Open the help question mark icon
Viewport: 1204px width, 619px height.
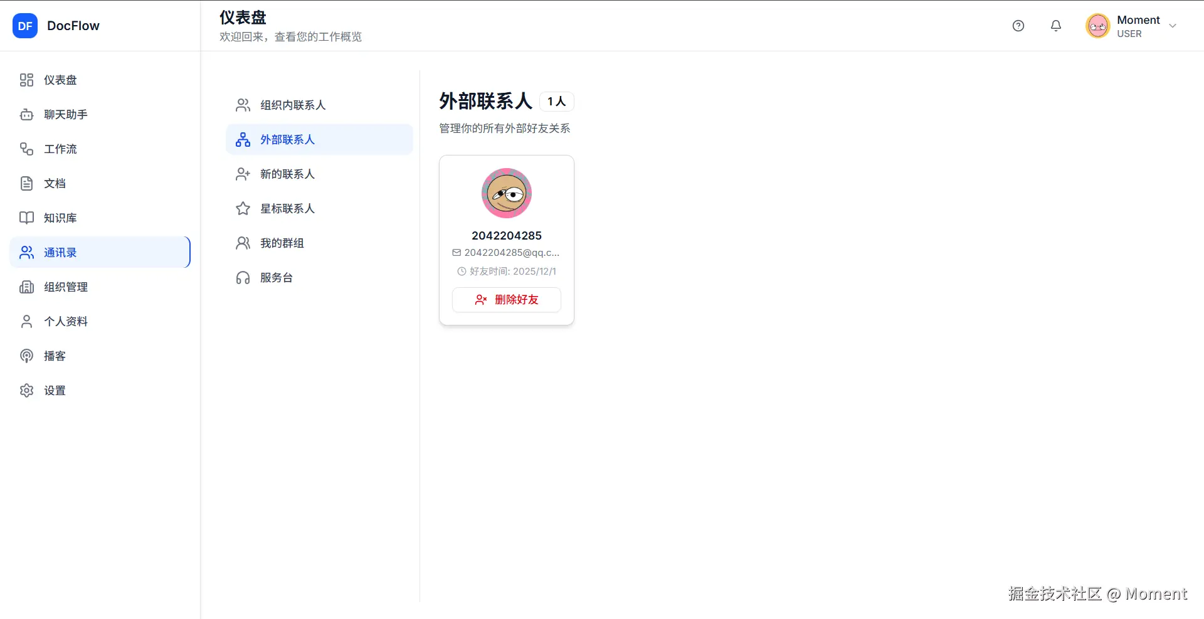click(1018, 26)
